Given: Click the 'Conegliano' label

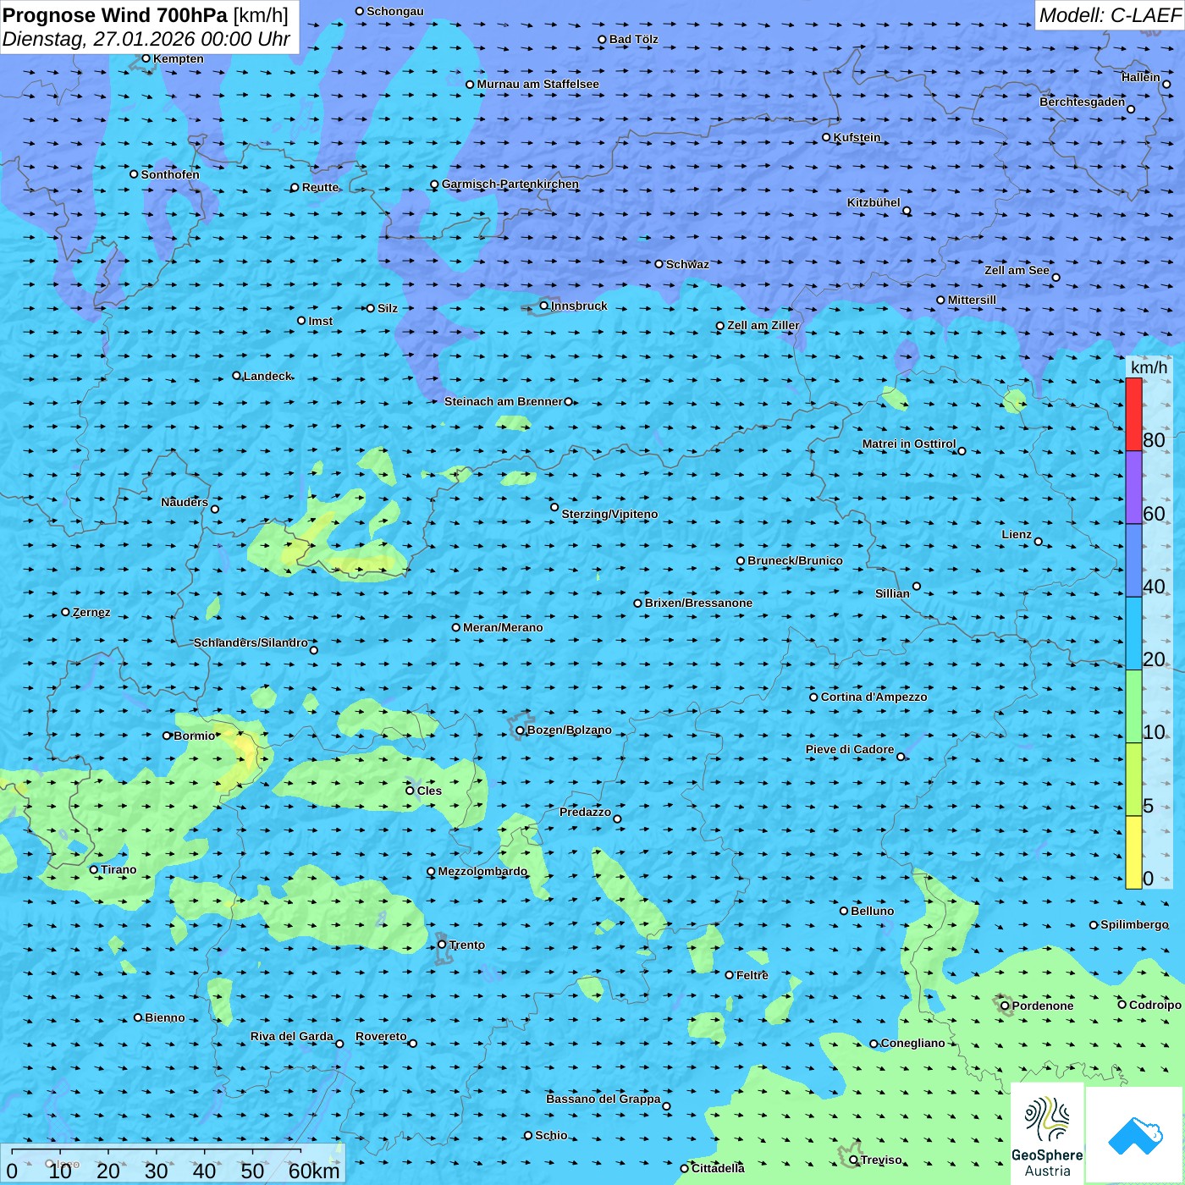Looking at the screenshot, I should tap(912, 1043).
